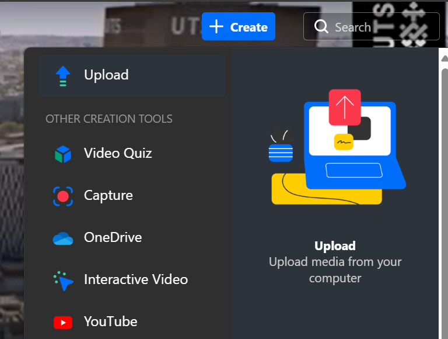Click the Video Quiz cube icon
Image resolution: width=448 pixels, height=339 pixels.
point(62,154)
